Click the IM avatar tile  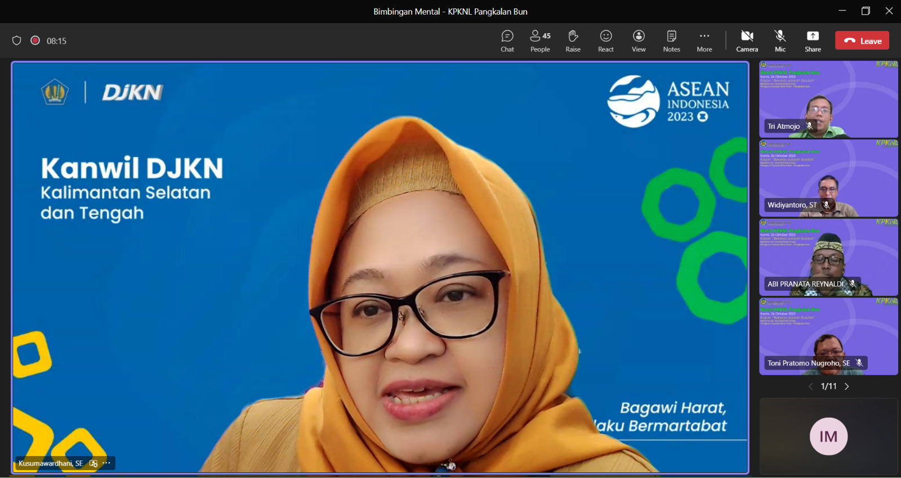(x=828, y=436)
